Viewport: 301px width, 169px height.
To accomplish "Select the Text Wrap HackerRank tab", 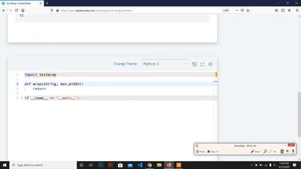I will (x=22, y=3).
